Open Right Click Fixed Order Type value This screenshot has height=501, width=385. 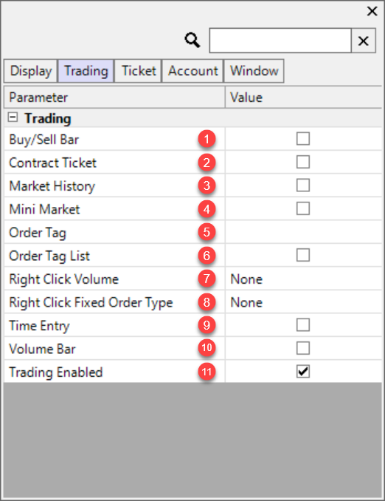tap(303, 302)
